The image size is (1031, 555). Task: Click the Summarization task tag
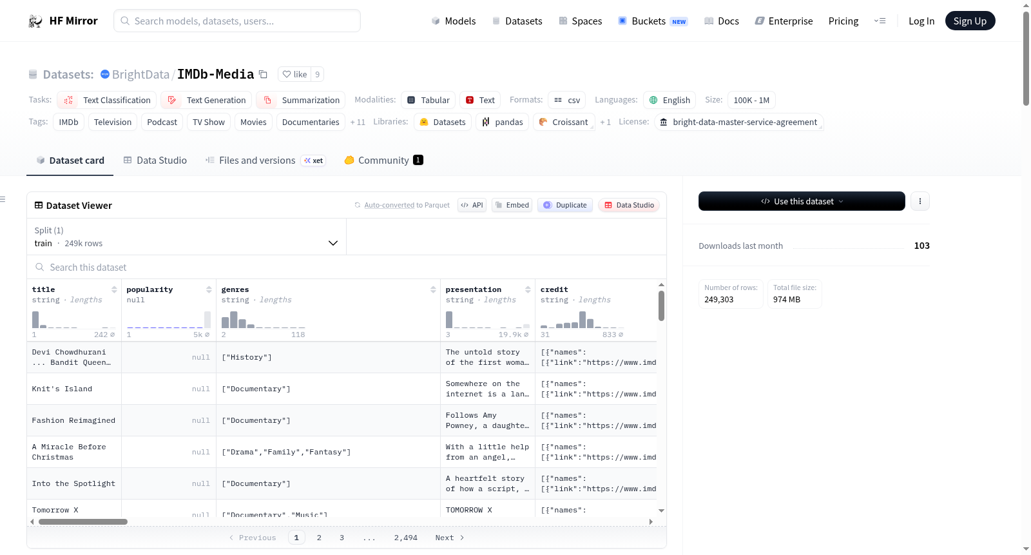(301, 100)
